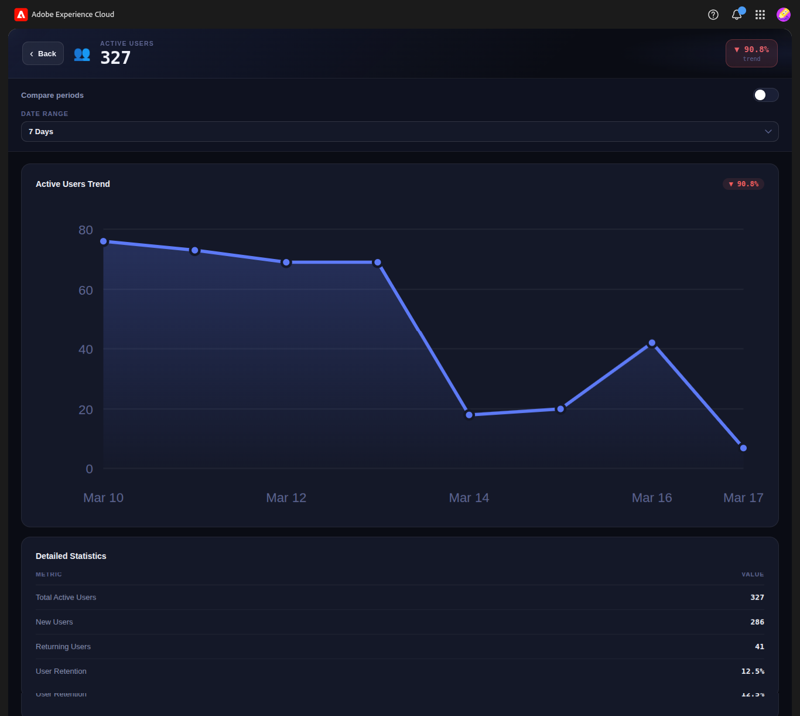
Task: Toggle the notification badge dot
Action: 741,9
